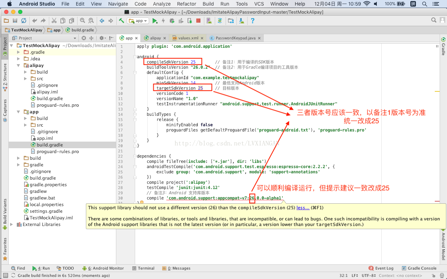Navigate Back with the left arrow icon
Screen dimensions: 447x279
[102, 21]
